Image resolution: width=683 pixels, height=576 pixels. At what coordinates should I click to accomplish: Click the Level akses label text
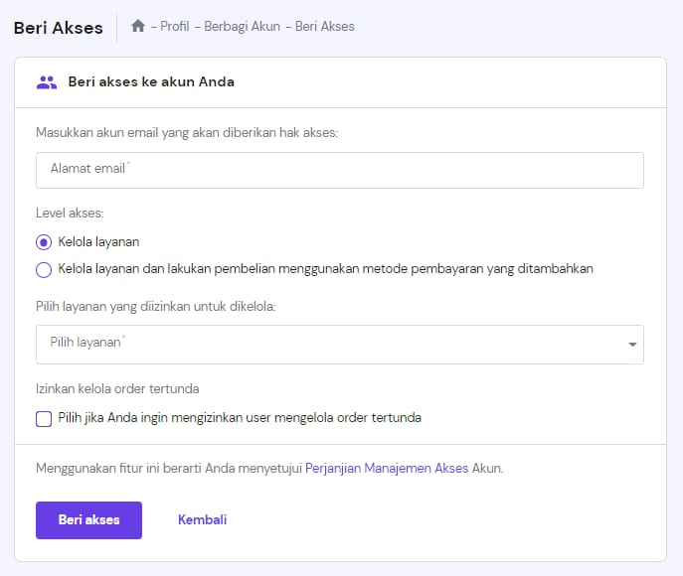point(70,214)
